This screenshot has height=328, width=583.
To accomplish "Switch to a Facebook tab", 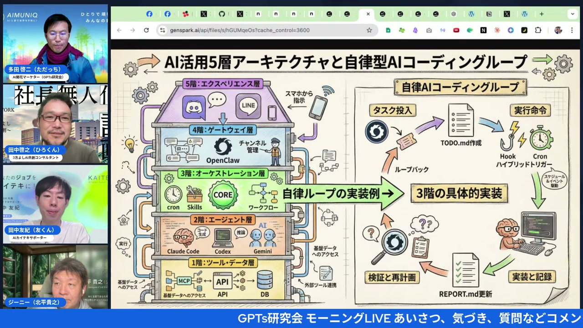I will 149,14.
